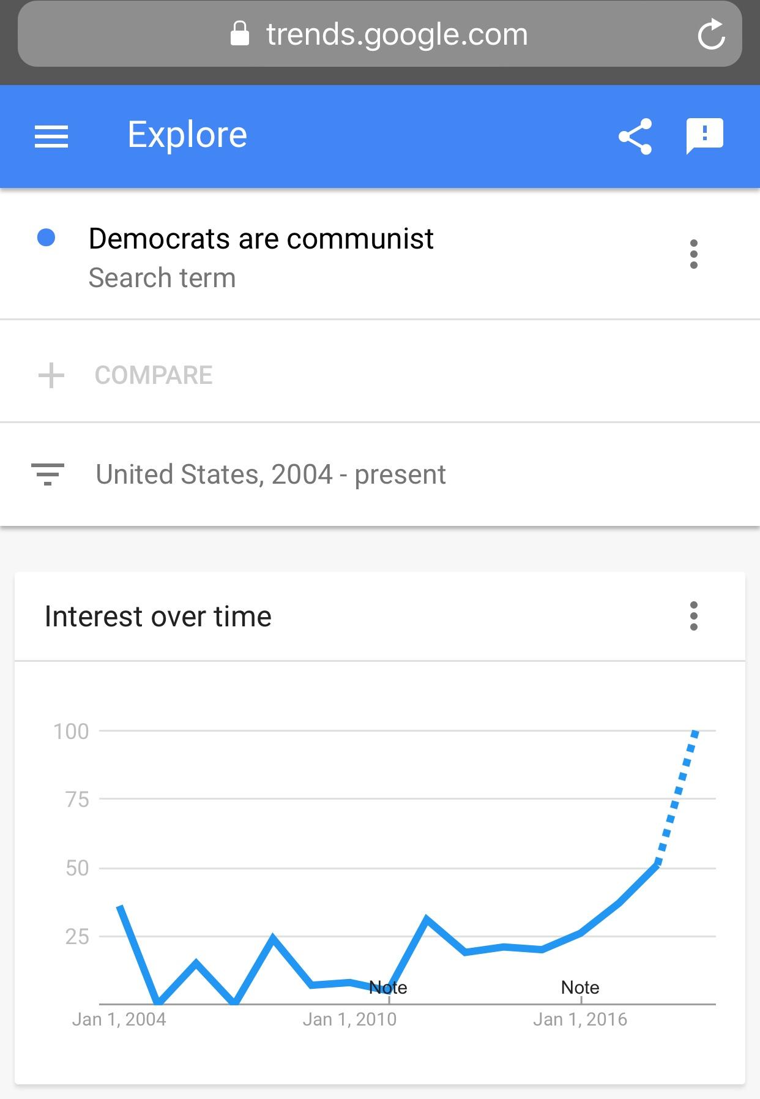Tap the dotted peak at 100 on chart
The image size is (760, 1099).
click(x=695, y=732)
